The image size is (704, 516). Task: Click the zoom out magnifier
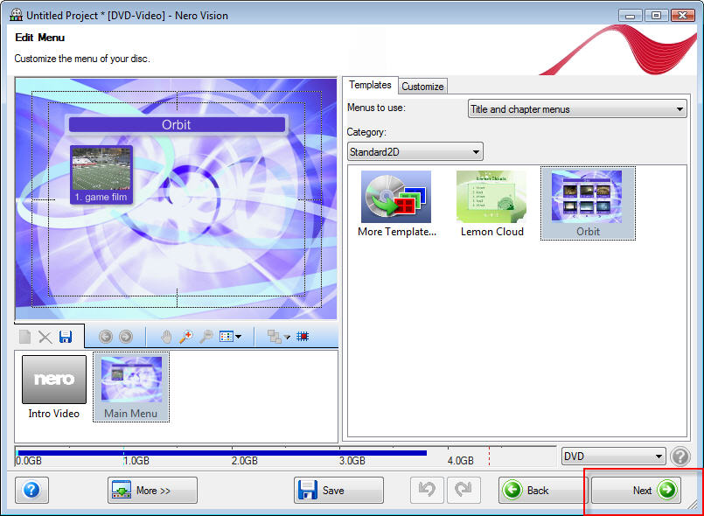[206, 337]
